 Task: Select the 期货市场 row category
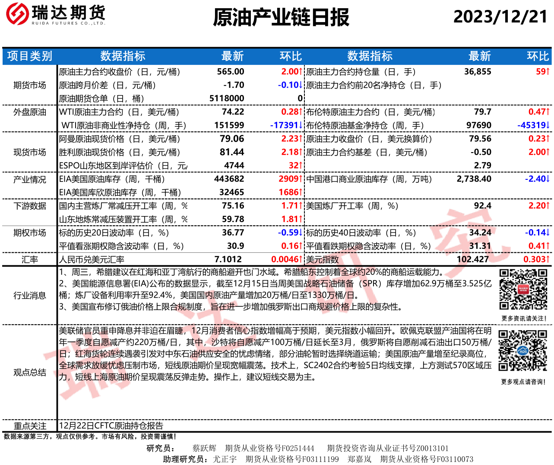29,85
